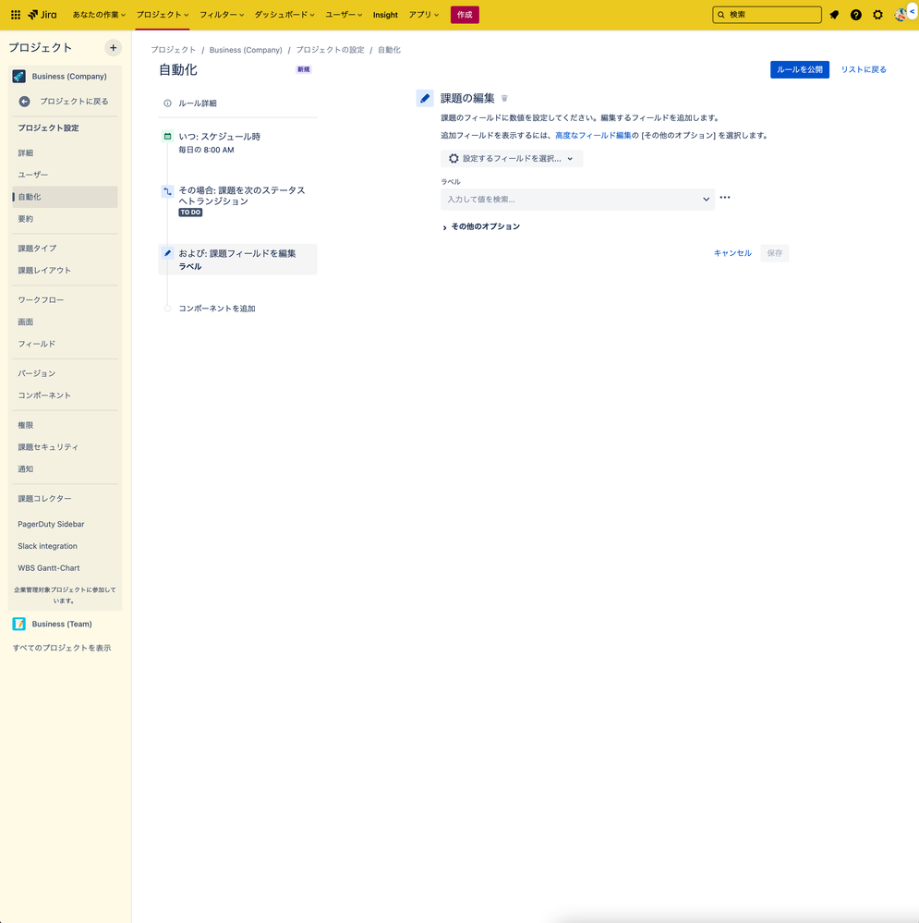Click the pencil icon on 課題の編集 component
This screenshot has height=923, width=919.
click(x=424, y=97)
